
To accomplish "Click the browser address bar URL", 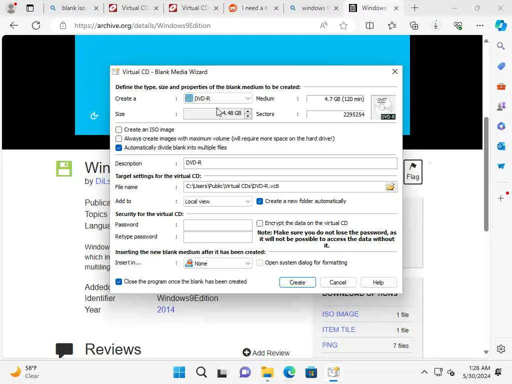I will click(x=142, y=25).
